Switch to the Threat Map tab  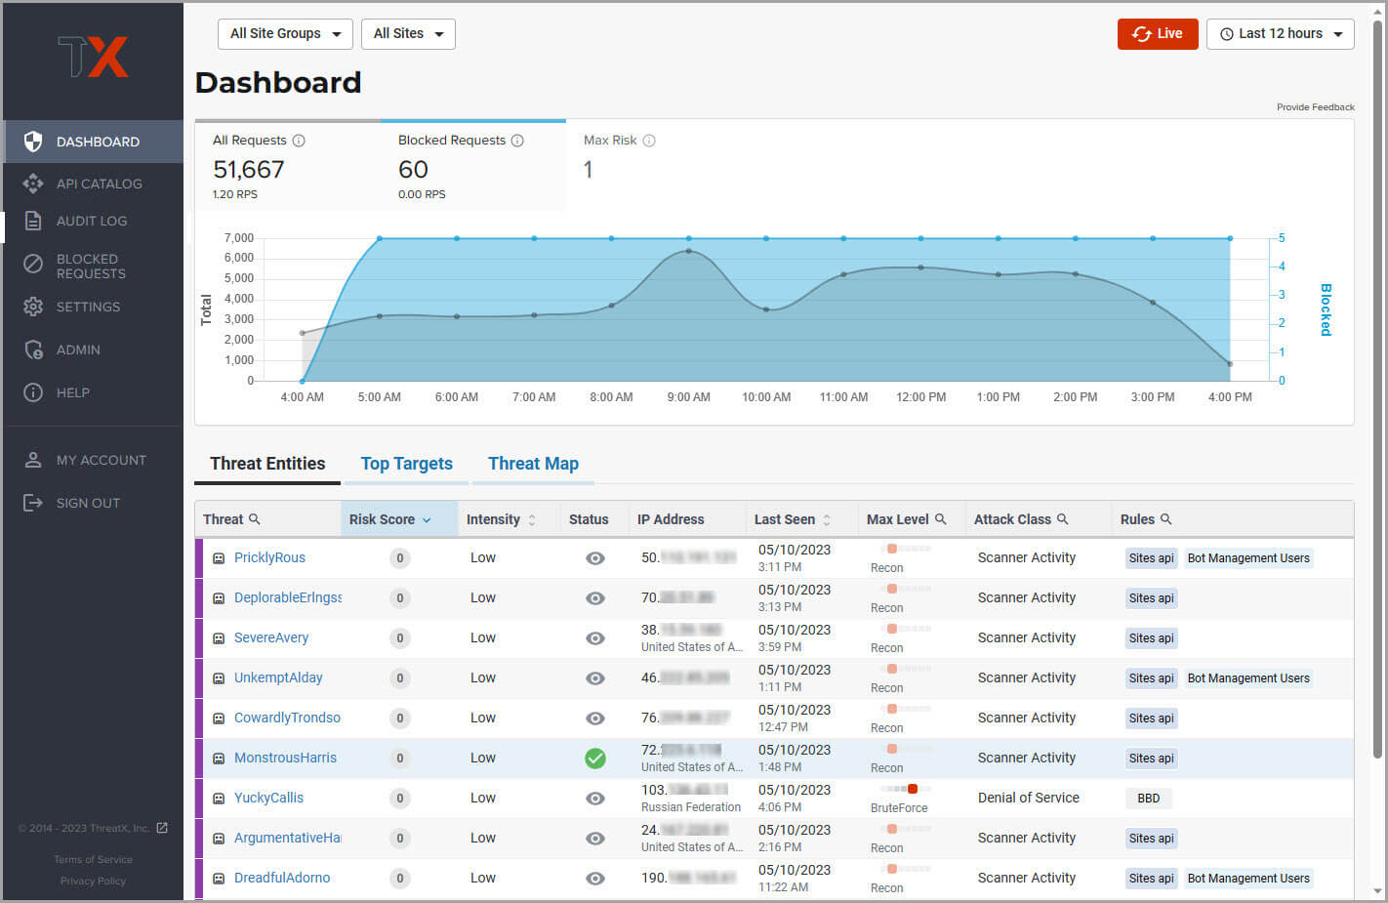coord(533,464)
